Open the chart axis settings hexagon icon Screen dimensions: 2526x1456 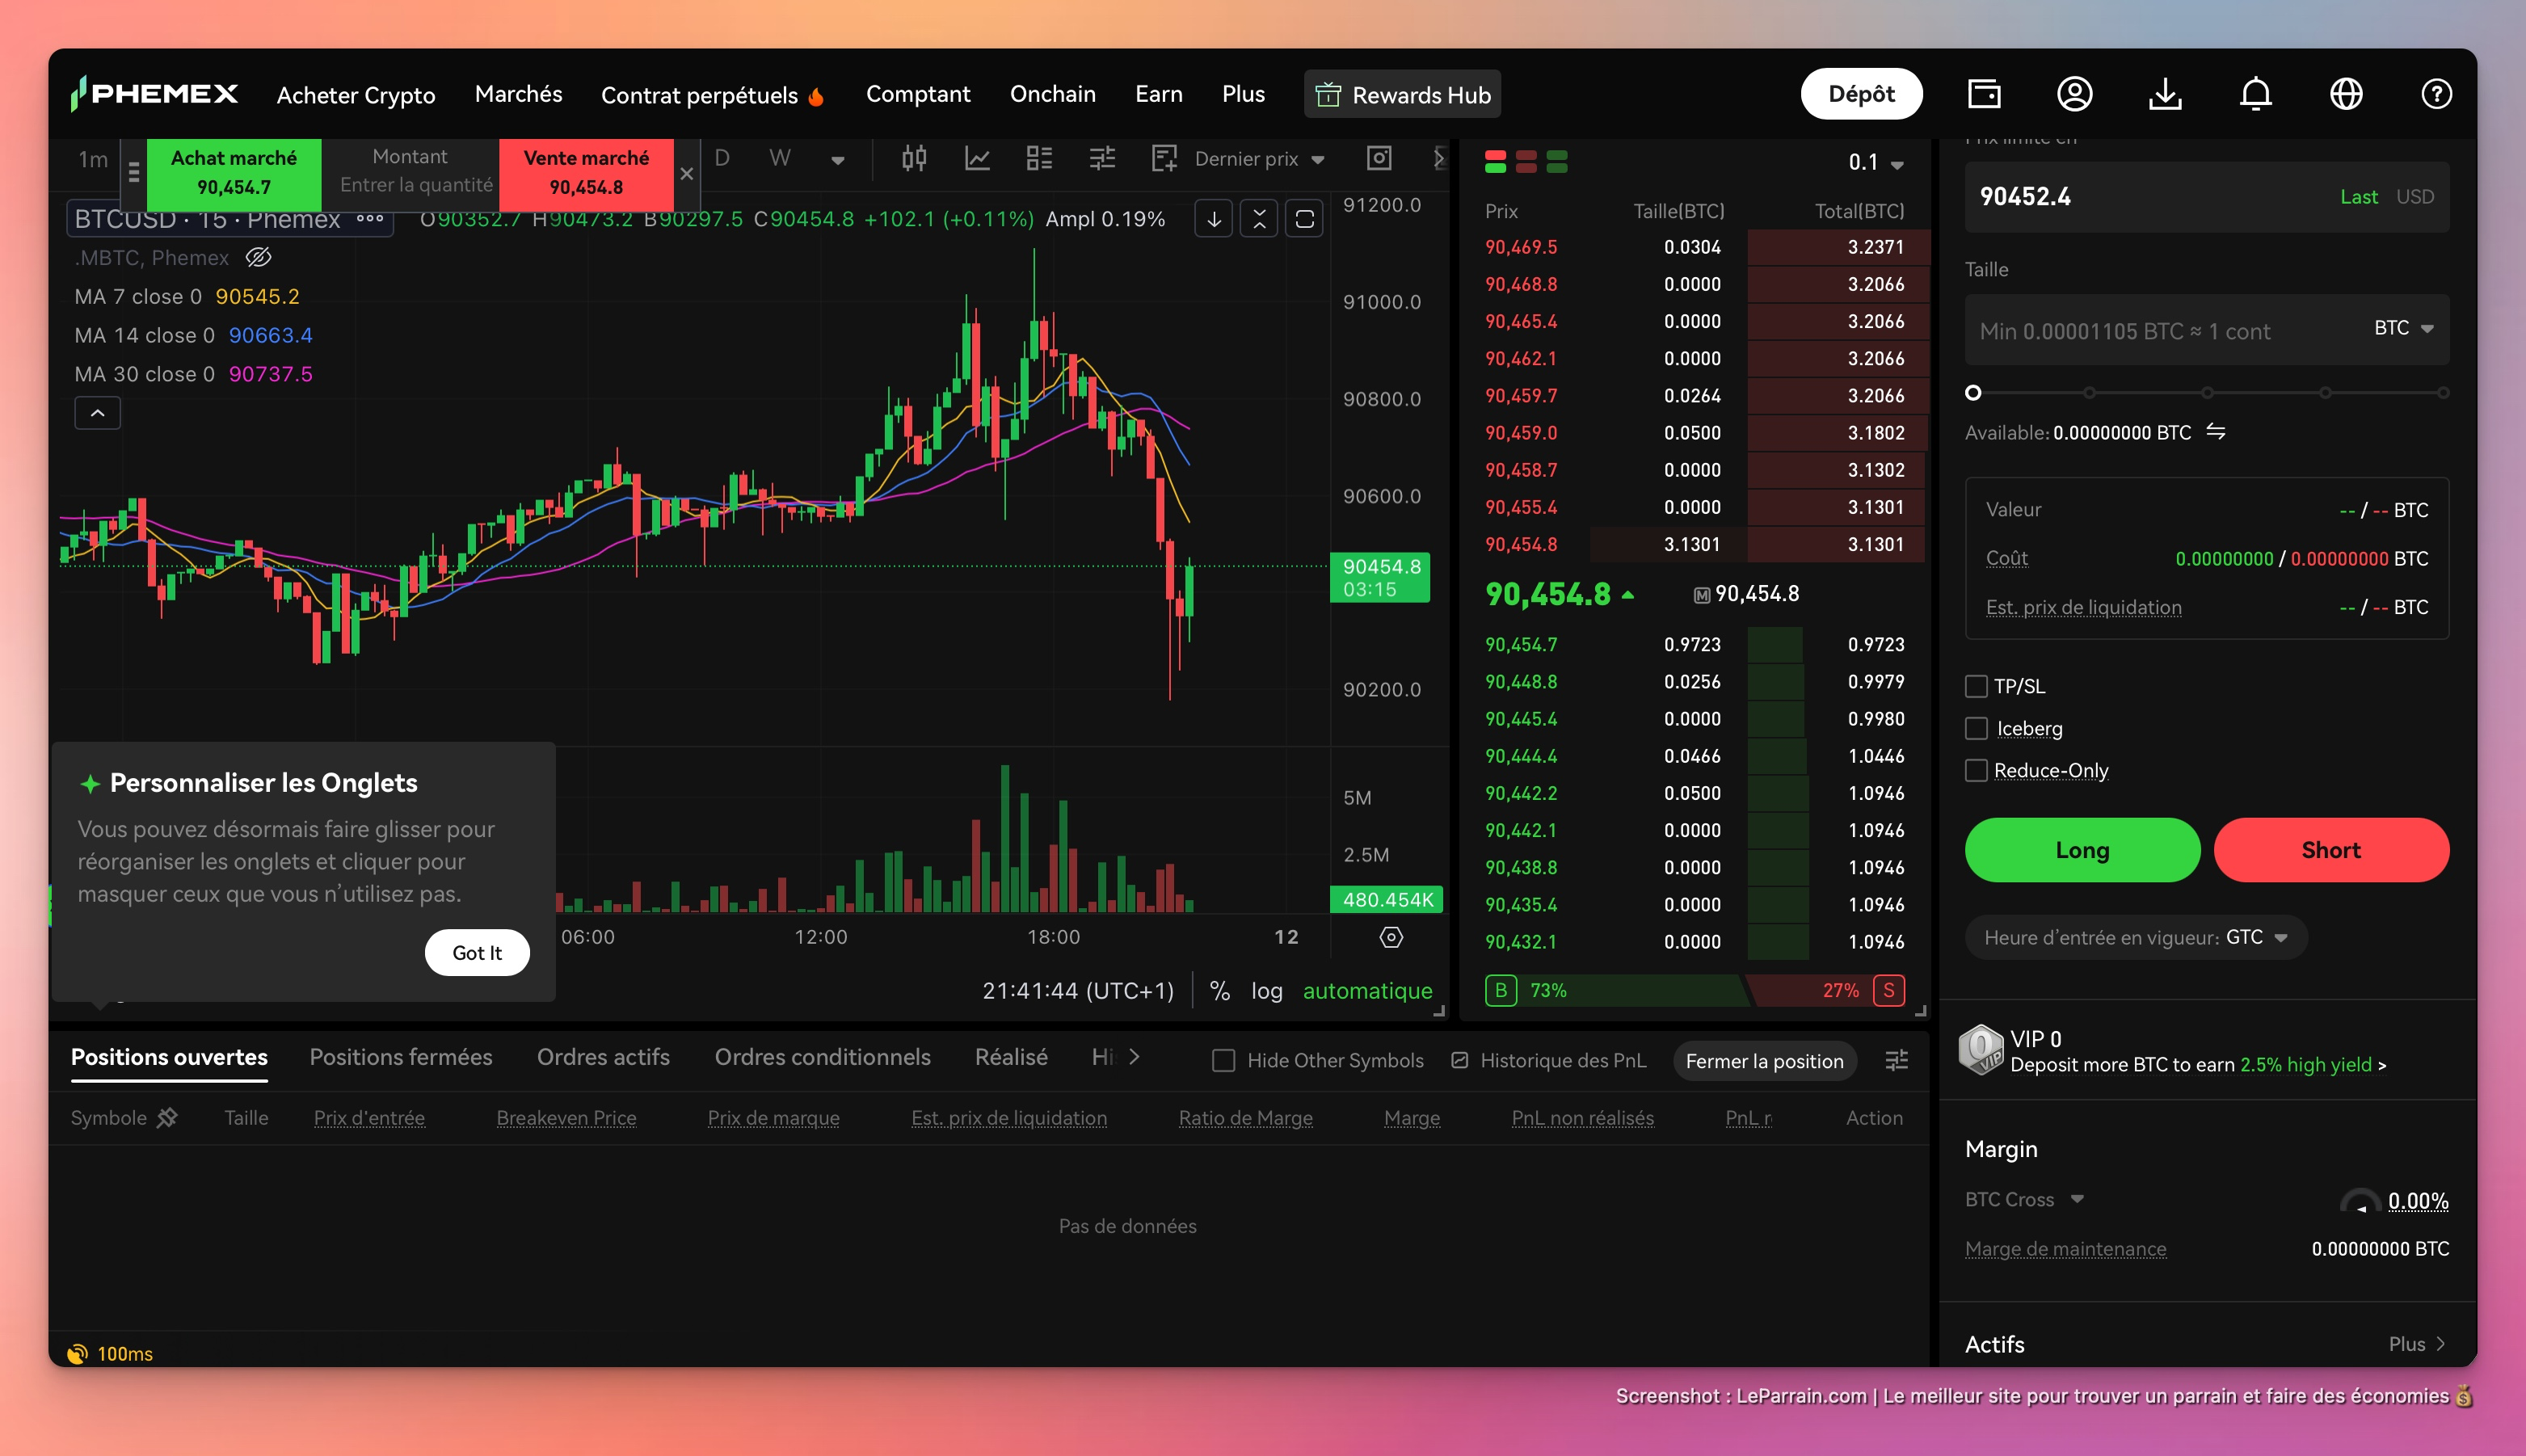(1391, 937)
